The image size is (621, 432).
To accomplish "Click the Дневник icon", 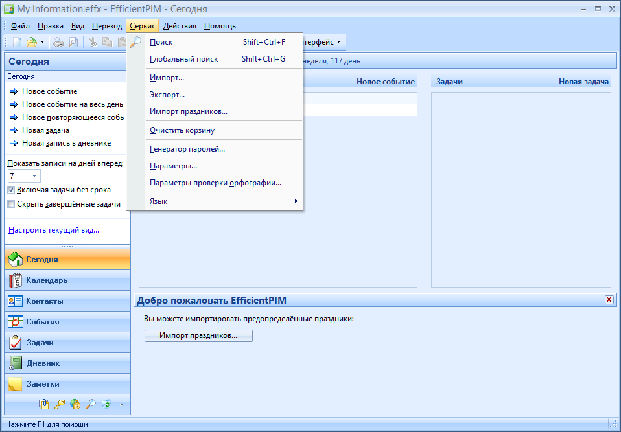I will pyautogui.click(x=16, y=363).
